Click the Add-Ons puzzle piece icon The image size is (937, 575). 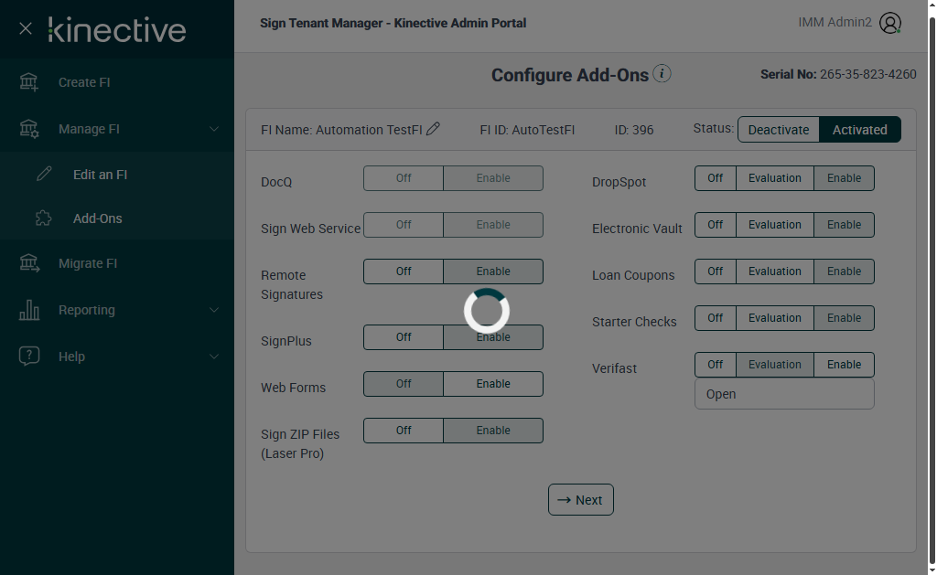coord(44,218)
